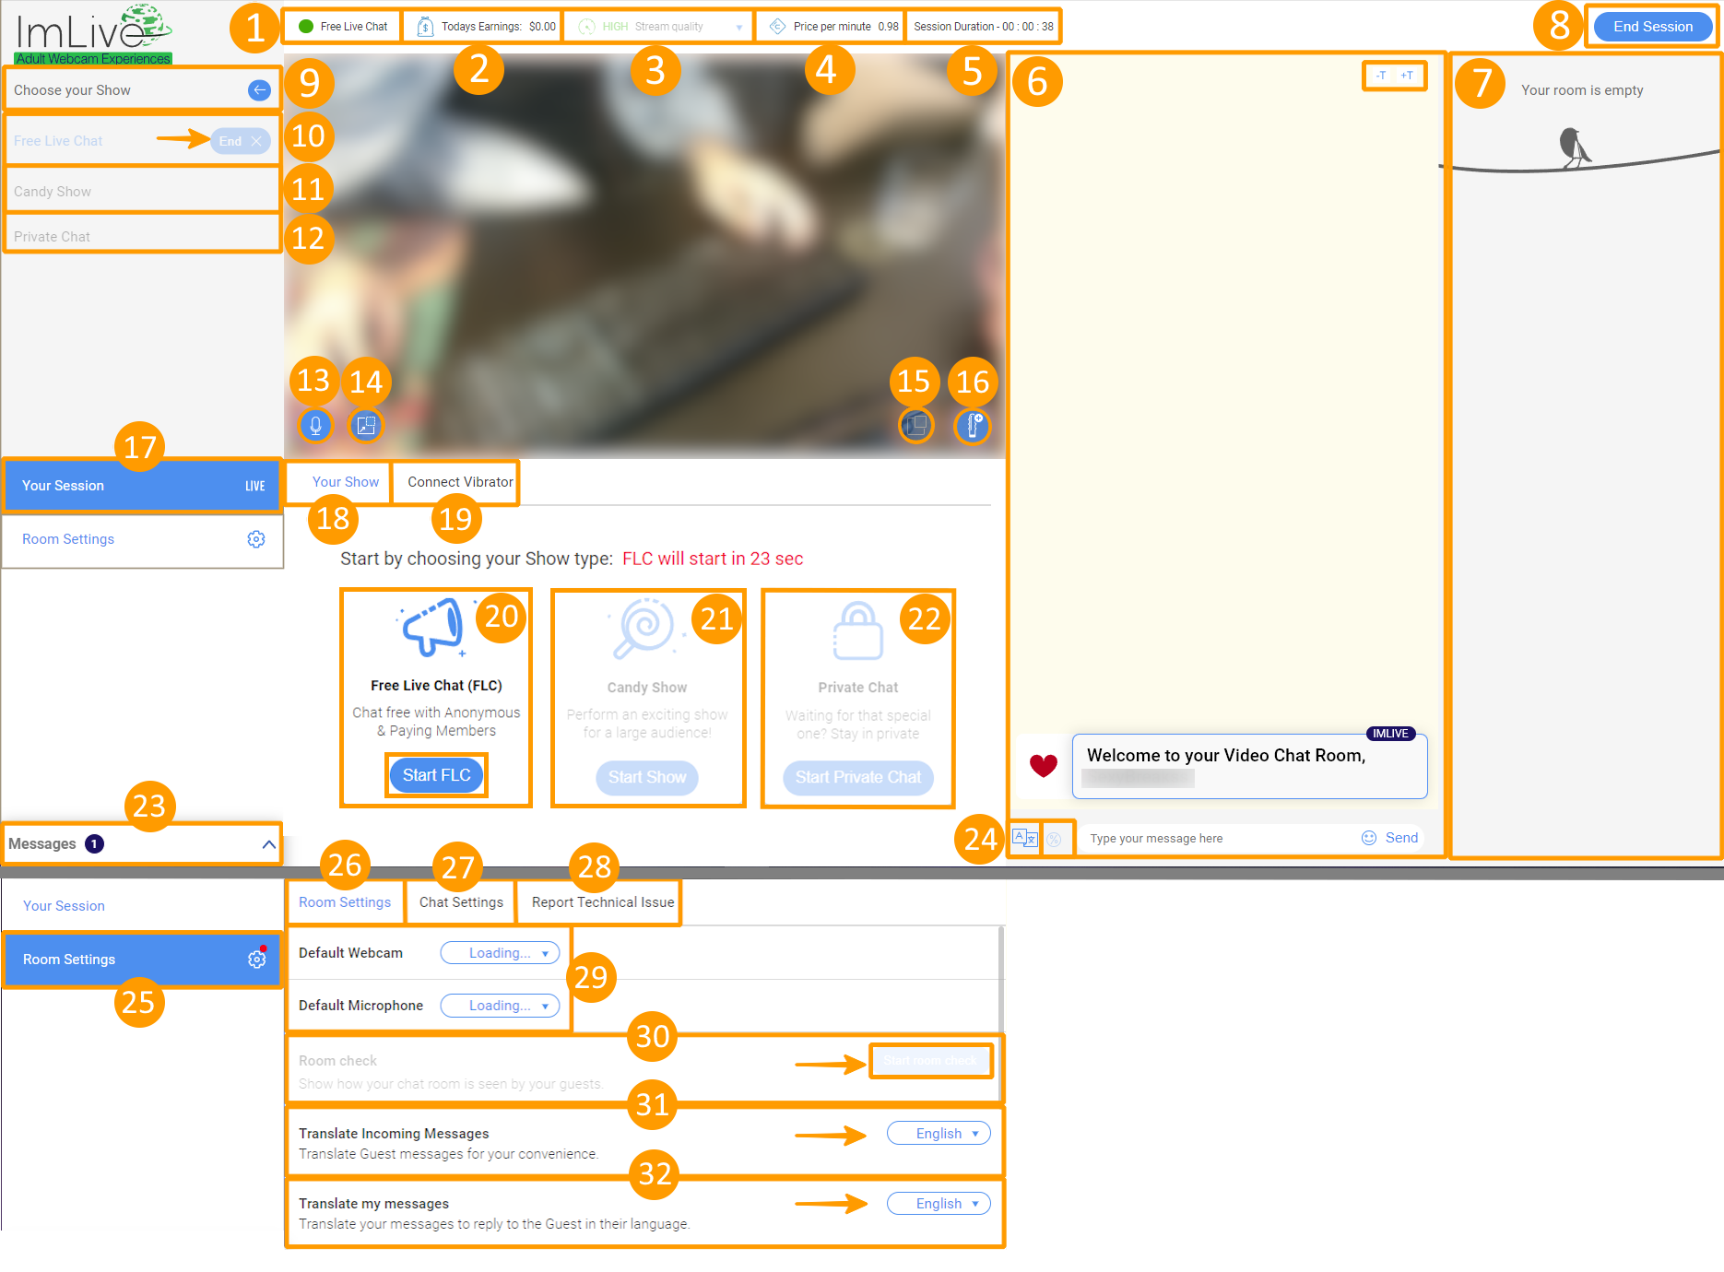Switch to the Connect Vibrator tab

(459, 482)
